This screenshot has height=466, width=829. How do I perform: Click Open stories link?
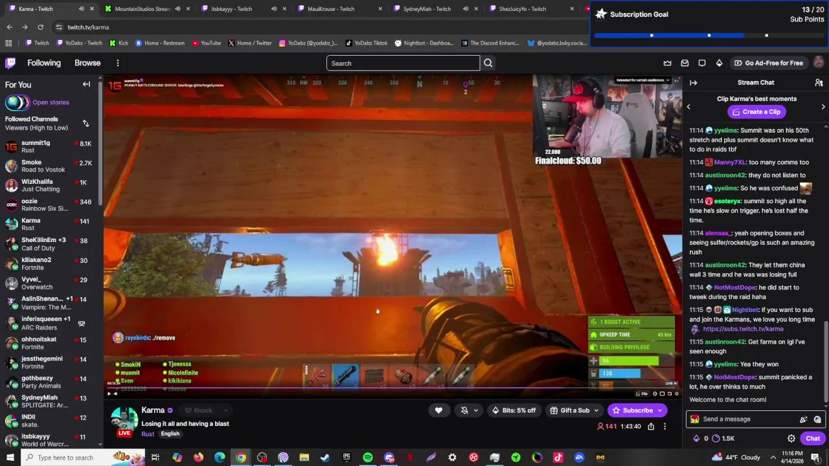51,102
